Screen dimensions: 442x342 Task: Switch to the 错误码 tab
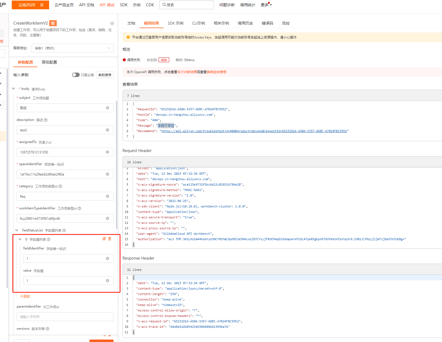[x=267, y=23]
